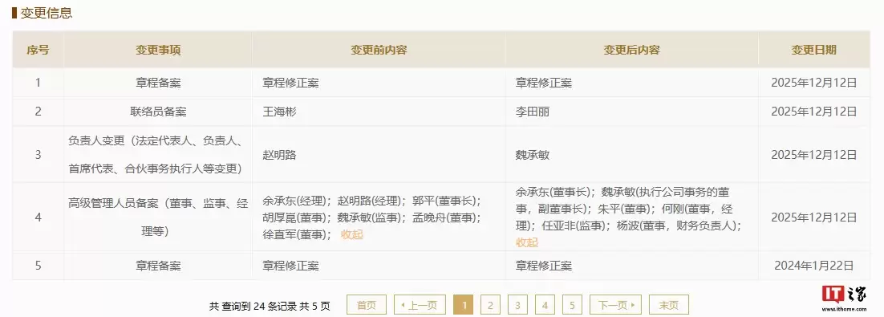
Task: Click row 1 date 2025年12月12日
Action: pyautogui.click(x=814, y=83)
